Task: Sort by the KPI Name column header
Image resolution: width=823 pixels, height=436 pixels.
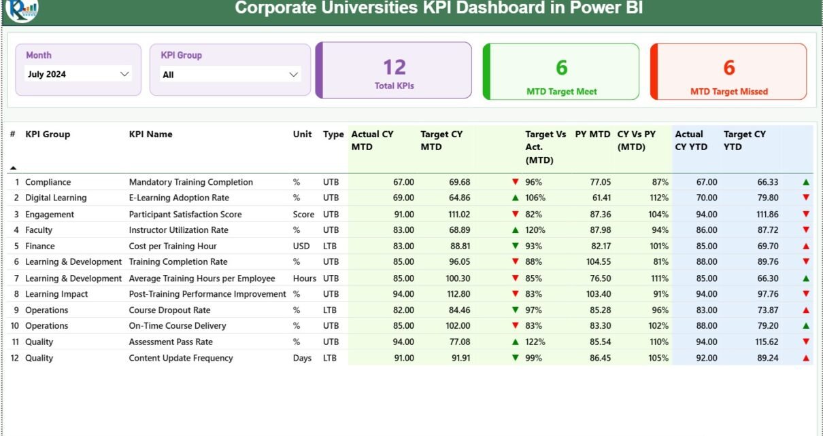Action: pyautogui.click(x=150, y=134)
